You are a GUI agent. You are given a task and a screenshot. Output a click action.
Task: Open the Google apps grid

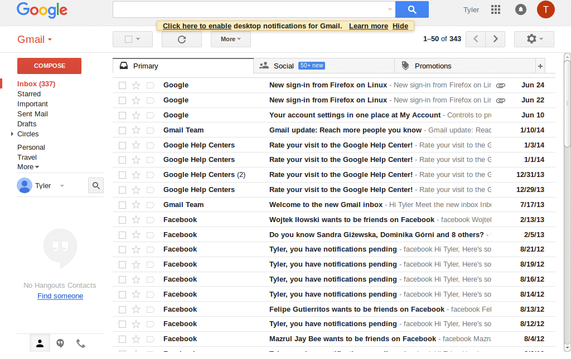(x=495, y=9)
